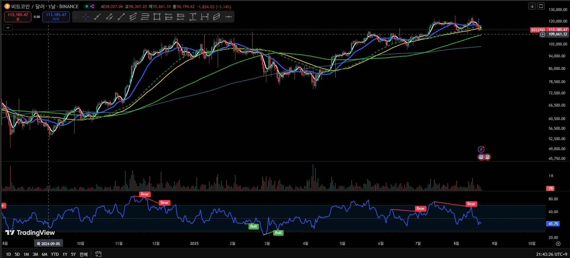Open the go-to-date calendar icon
This screenshot has height=258, width=570.
98,254
